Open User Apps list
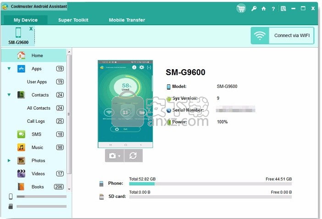Screen dimensions: 322x219 tap(37, 82)
